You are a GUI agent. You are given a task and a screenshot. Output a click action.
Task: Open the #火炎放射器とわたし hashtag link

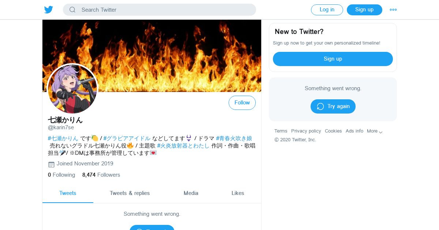click(183, 146)
